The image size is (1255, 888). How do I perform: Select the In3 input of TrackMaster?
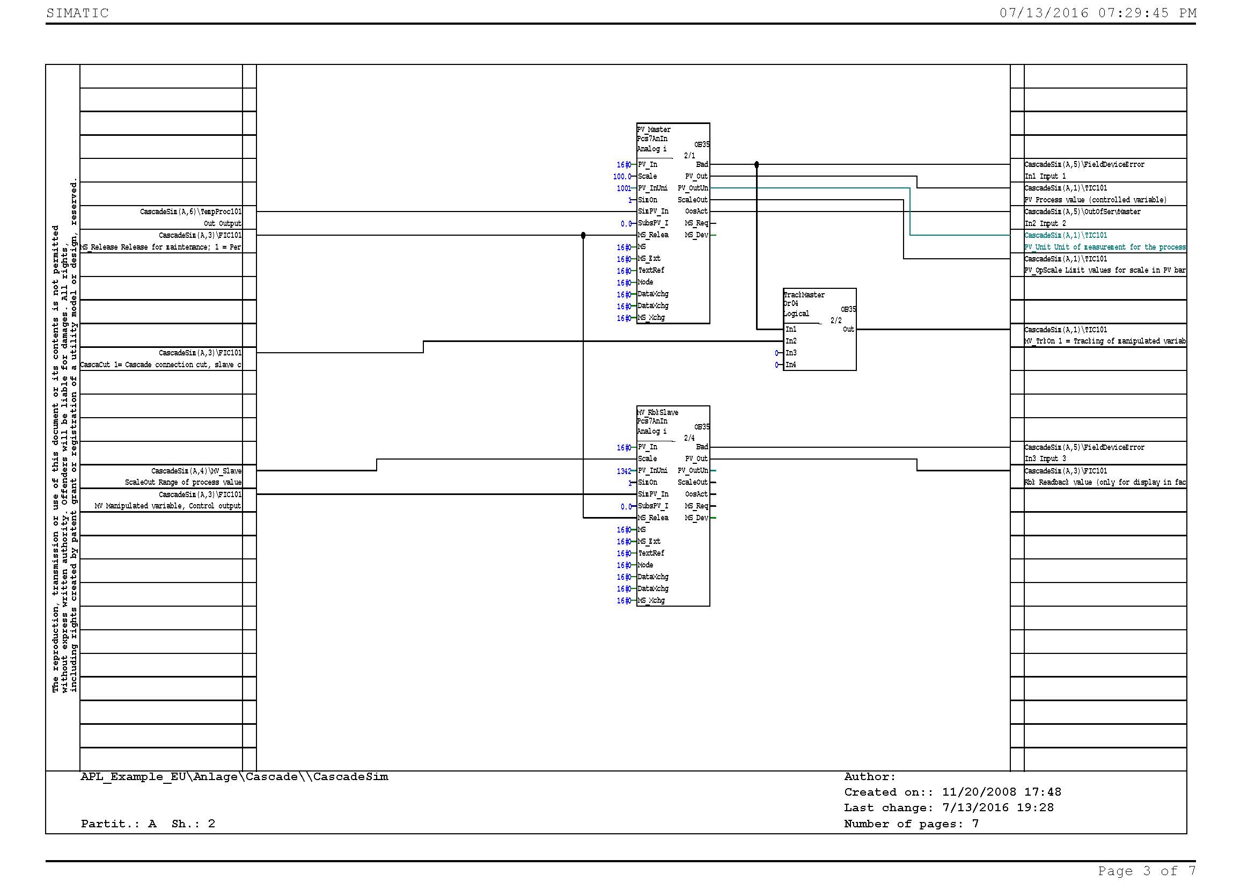pos(790,353)
